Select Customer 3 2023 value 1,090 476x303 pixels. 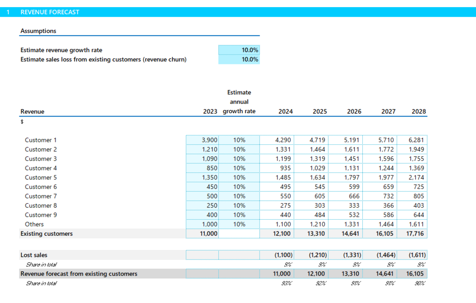202,159
